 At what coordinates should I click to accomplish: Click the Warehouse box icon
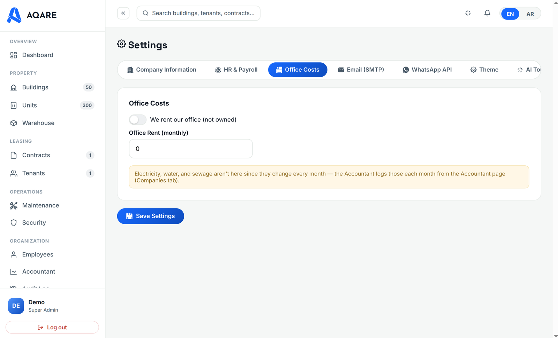click(x=14, y=123)
